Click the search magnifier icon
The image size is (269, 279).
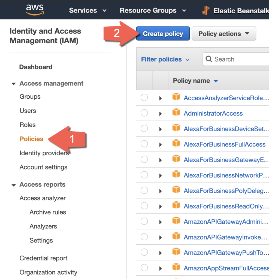pyautogui.click(x=209, y=59)
